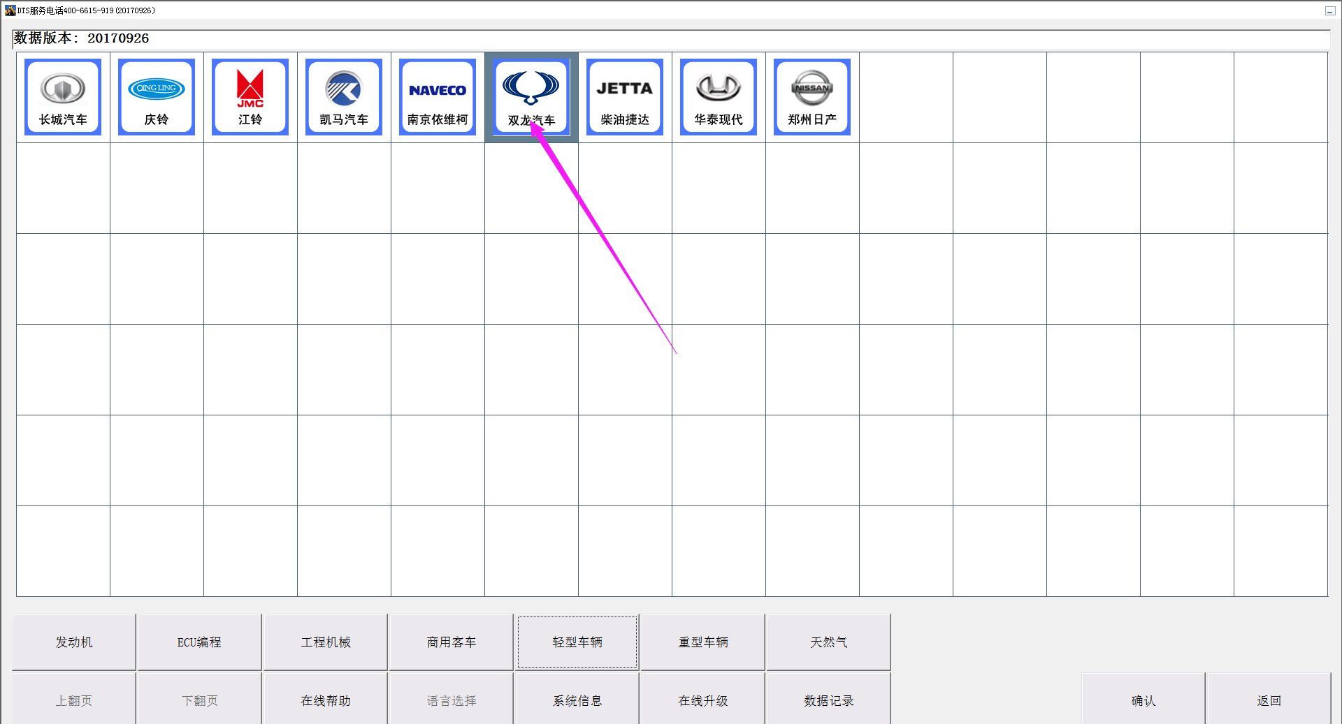Go to next page with 下翻页
Image resolution: width=1342 pixels, height=724 pixels.
[199, 700]
